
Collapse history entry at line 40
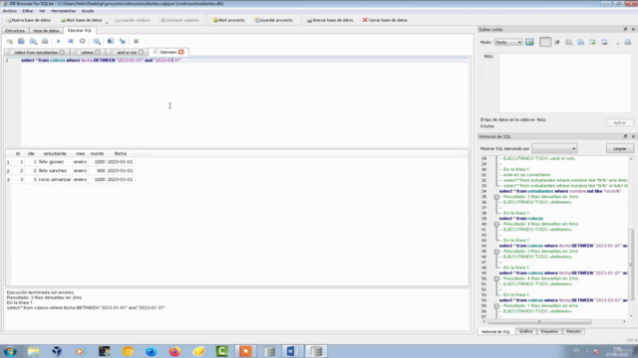coord(496,224)
